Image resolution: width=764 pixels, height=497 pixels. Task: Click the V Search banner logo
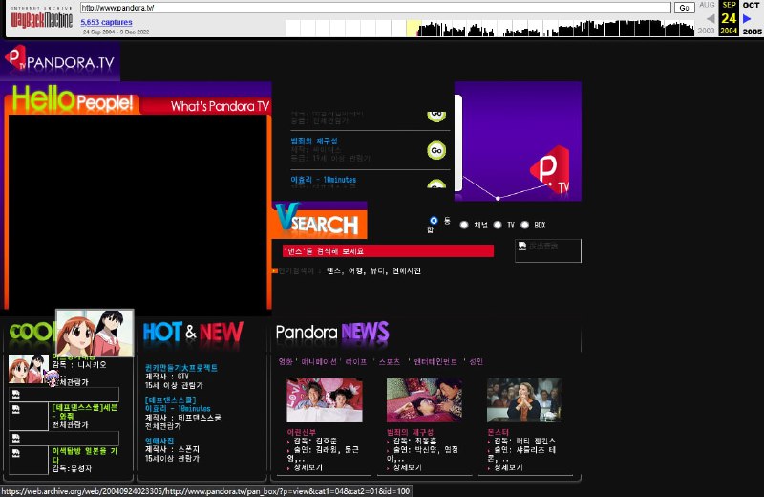pos(319,222)
